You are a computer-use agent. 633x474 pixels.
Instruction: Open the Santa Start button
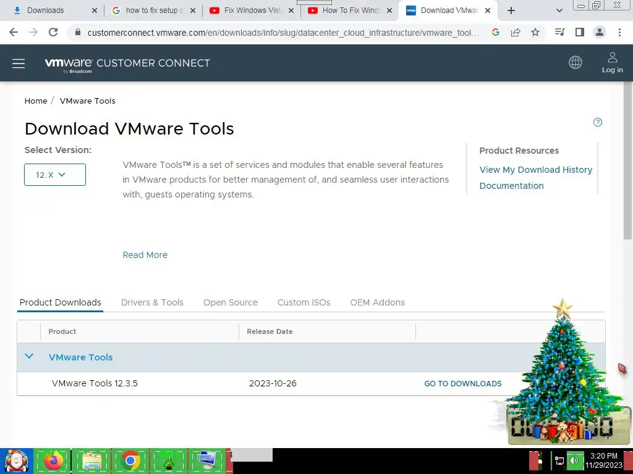[x=16, y=461]
